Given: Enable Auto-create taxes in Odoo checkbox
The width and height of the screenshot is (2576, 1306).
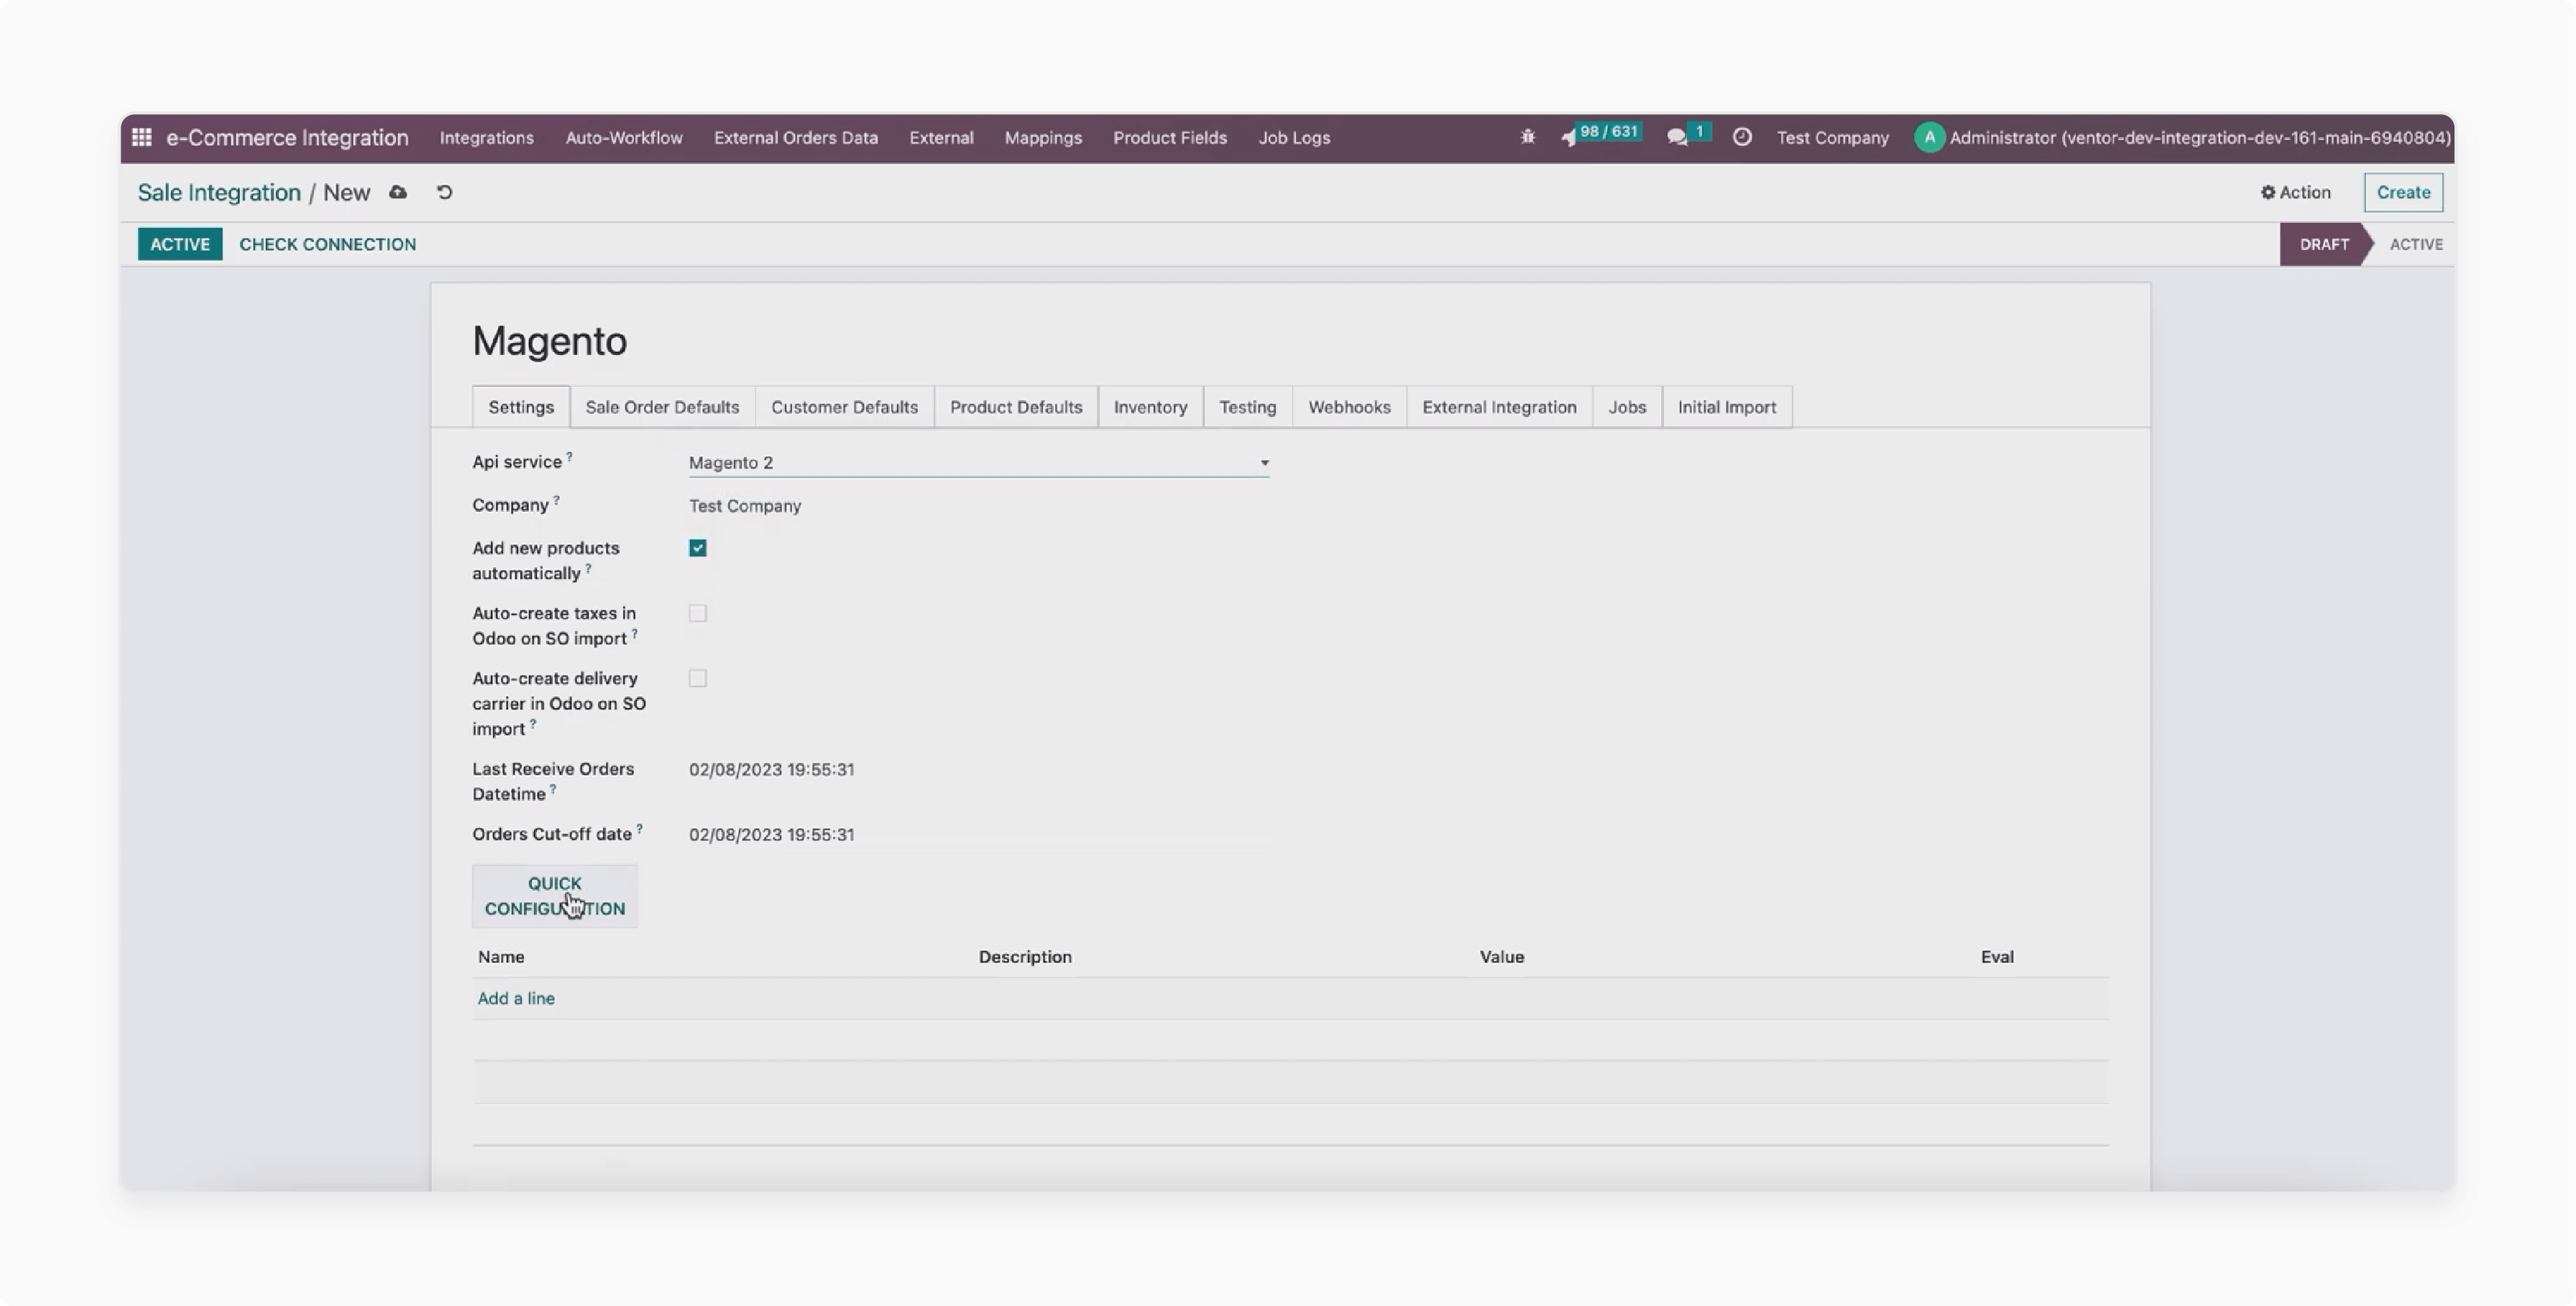Looking at the screenshot, I should coord(698,612).
